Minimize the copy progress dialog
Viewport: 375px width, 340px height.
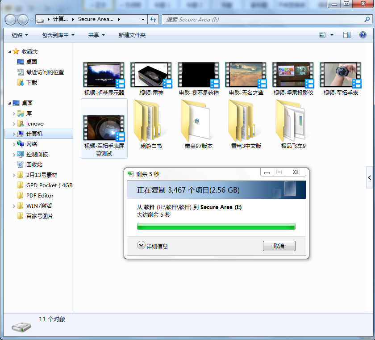coord(267,172)
